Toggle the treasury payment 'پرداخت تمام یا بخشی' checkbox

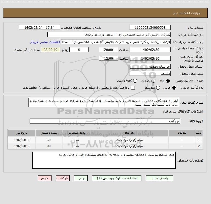(x=133, y=88)
